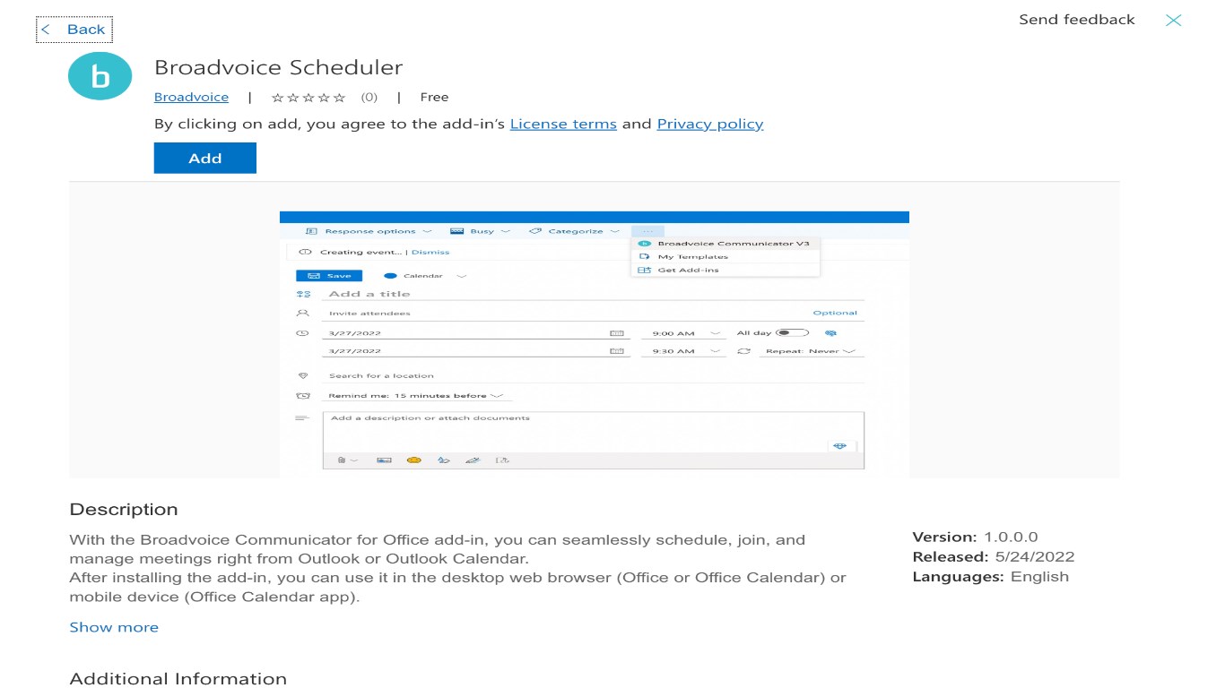1225x688 pixels.
Task: Expand the Repeat: Never dropdown
Action: [x=809, y=351]
